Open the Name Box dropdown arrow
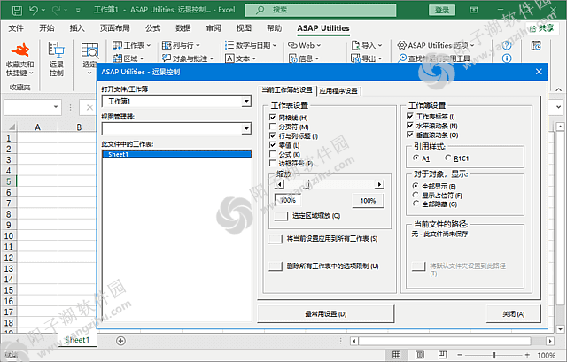Viewport: 567px width, 362px height. point(56,107)
